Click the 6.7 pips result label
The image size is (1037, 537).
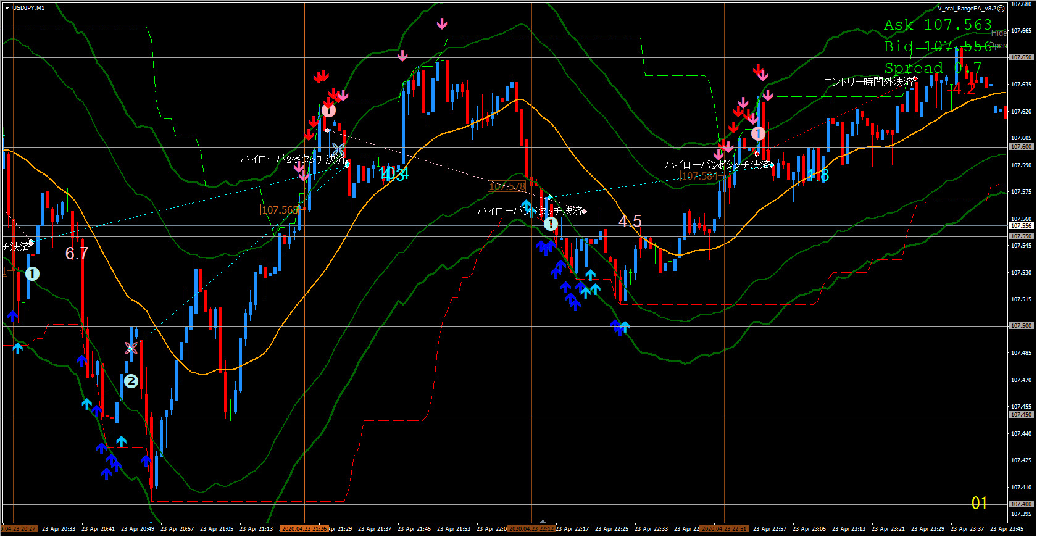(77, 253)
